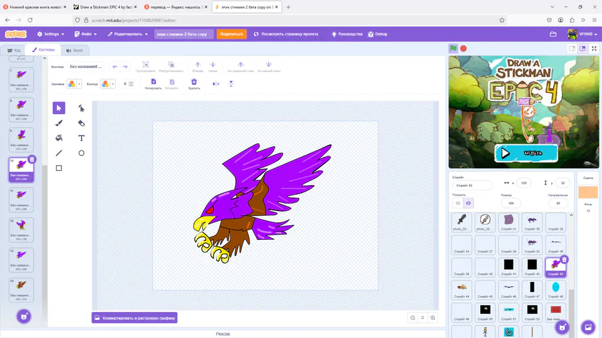The image size is (602, 338).
Task: Open the Контур outline color dropdown
Action: point(112,84)
